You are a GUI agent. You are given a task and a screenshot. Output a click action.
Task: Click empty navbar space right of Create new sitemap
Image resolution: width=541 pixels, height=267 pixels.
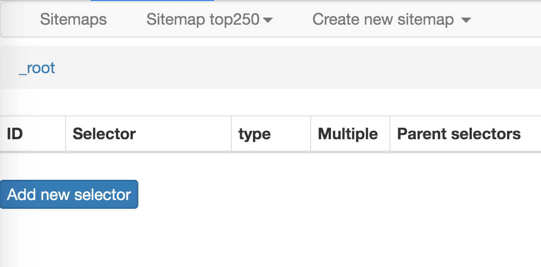pos(507,19)
